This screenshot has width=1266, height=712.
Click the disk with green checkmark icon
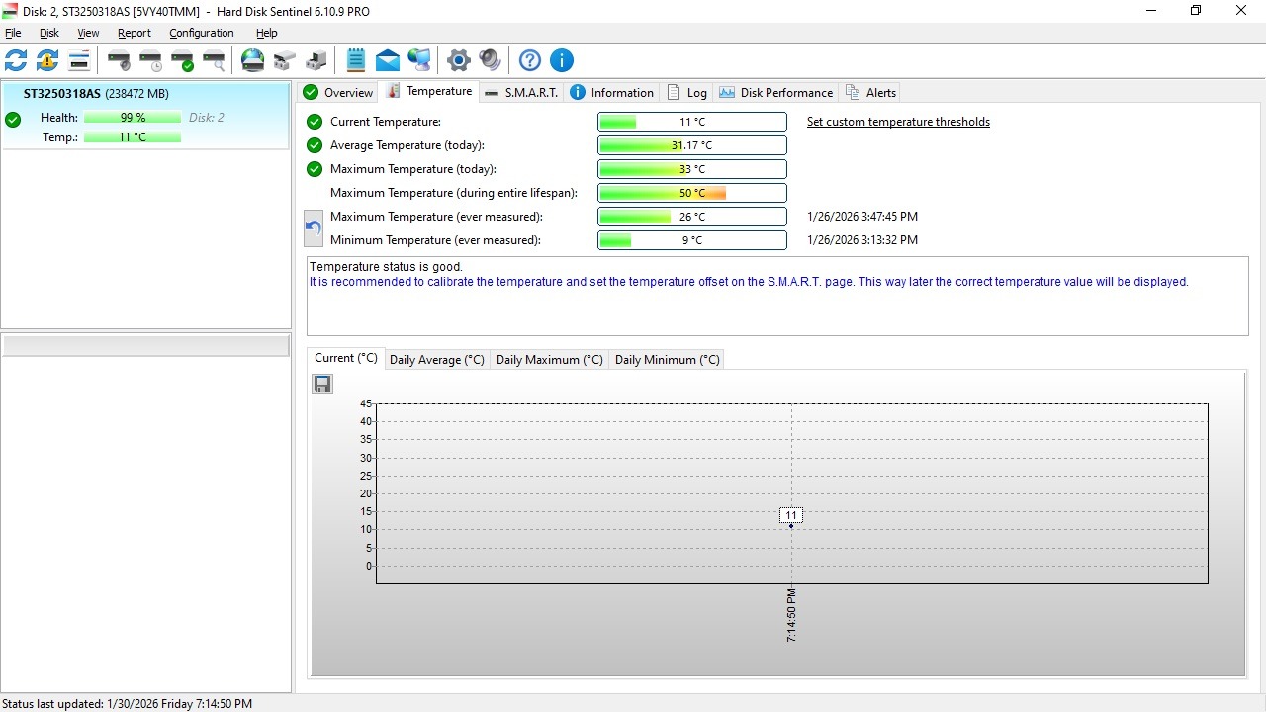(x=182, y=60)
